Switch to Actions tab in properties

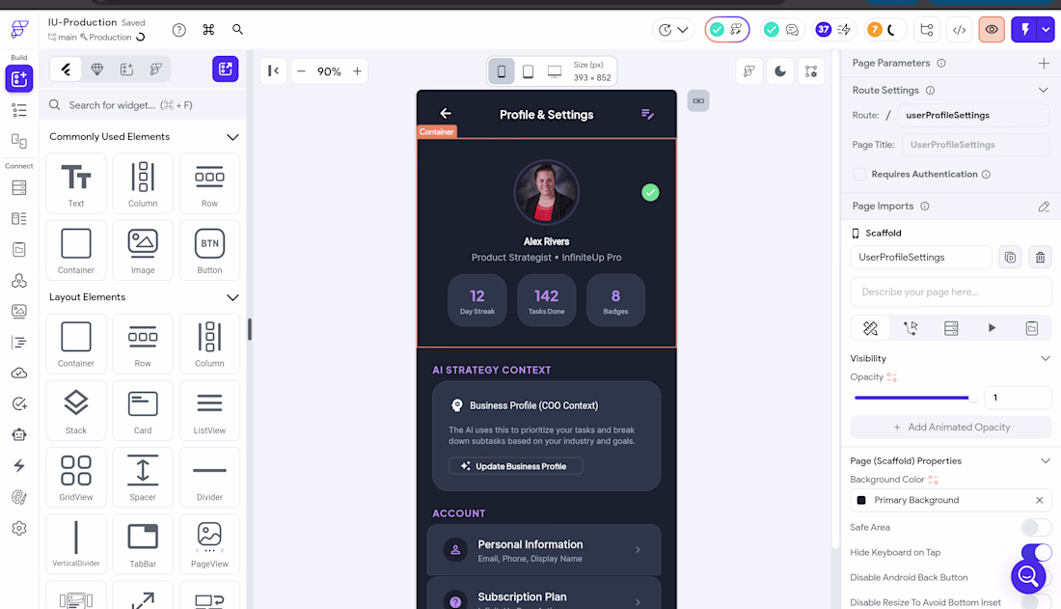click(911, 328)
